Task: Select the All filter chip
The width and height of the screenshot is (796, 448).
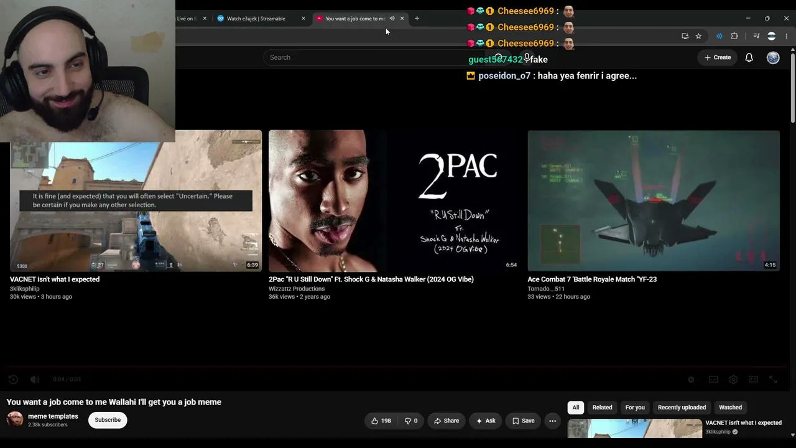Action: click(576, 408)
